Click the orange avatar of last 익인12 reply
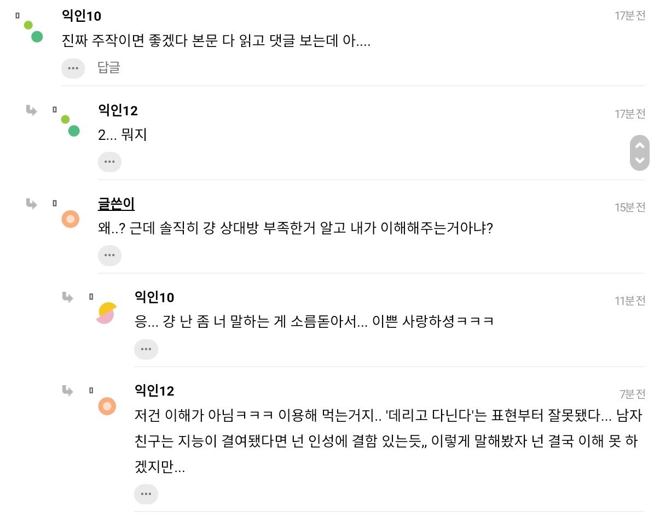 [x=107, y=406]
